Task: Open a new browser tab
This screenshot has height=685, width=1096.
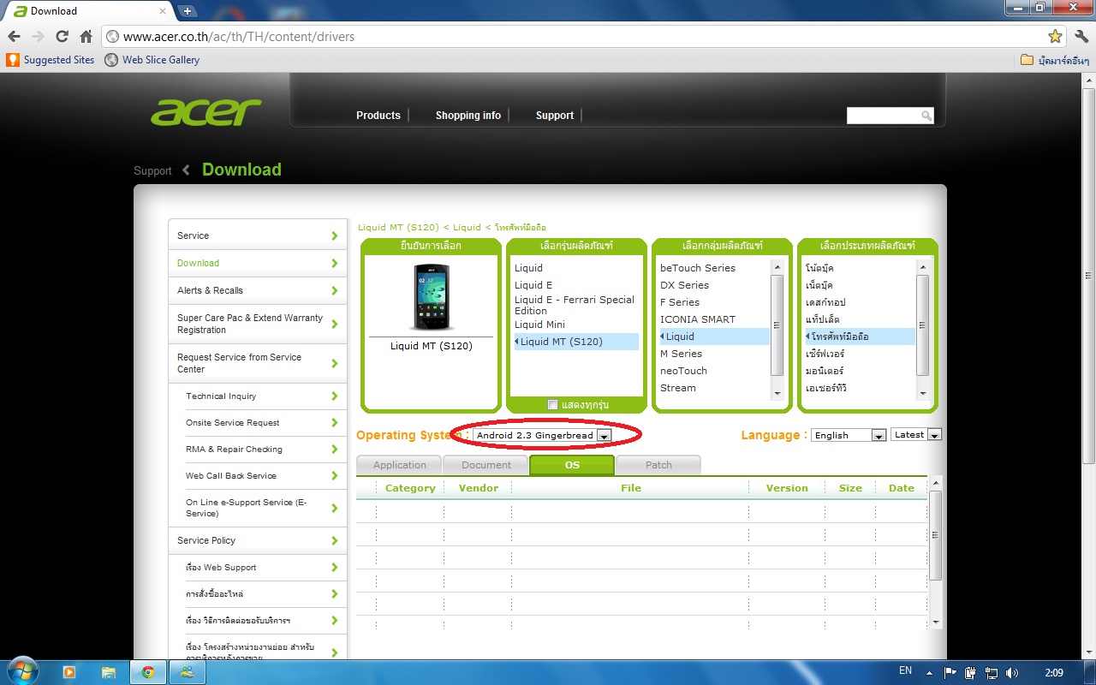Action: pos(188,11)
